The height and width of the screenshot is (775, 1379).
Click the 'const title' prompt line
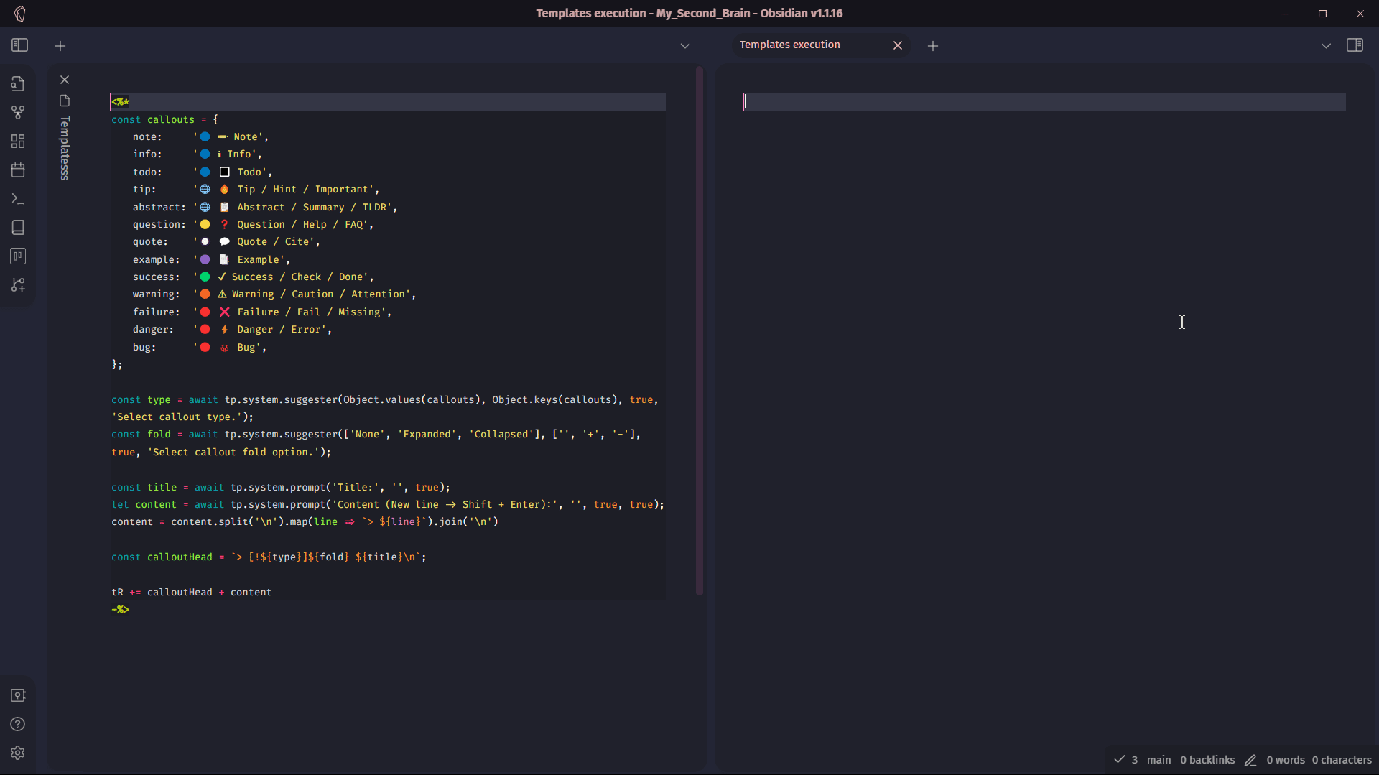click(281, 487)
